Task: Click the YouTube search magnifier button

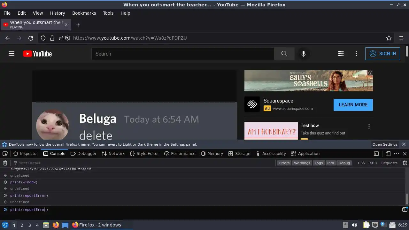Action: 284,54
